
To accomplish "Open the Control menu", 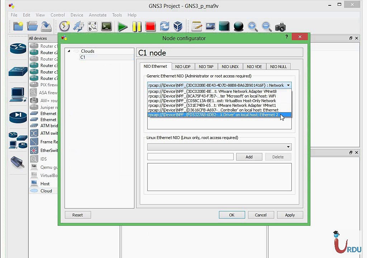I will [x=58, y=15].
